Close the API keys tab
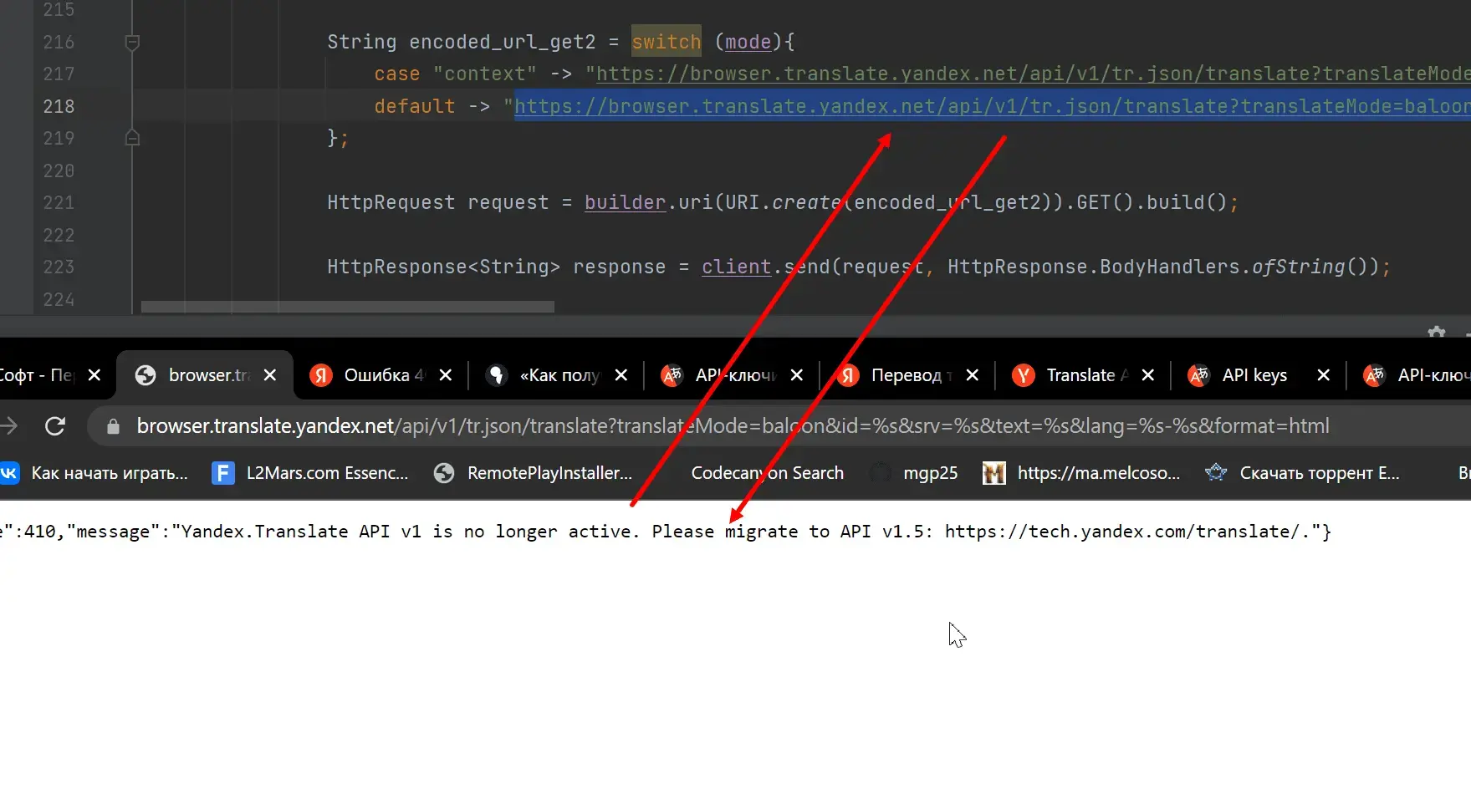Image resolution: width=1471 pixels, height=794 pixels. pos(1324,375)
